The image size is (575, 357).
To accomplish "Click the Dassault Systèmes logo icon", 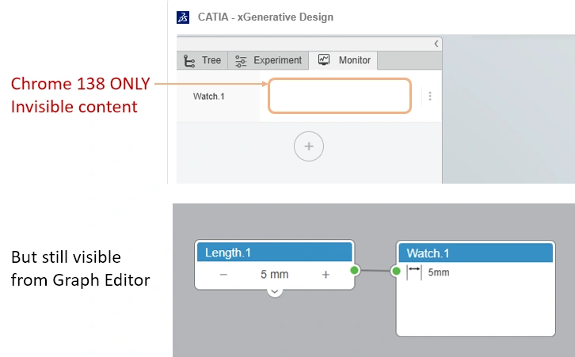I will [183, 17].
